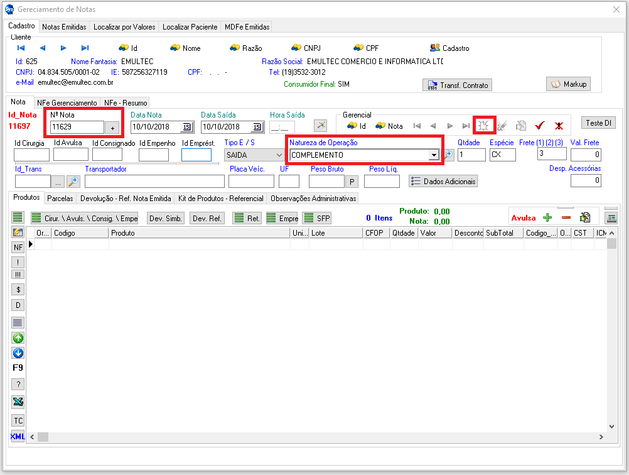Click the new record icon in Gerencial toolbar
629x475 pixels.
click(x=483, y=126)
